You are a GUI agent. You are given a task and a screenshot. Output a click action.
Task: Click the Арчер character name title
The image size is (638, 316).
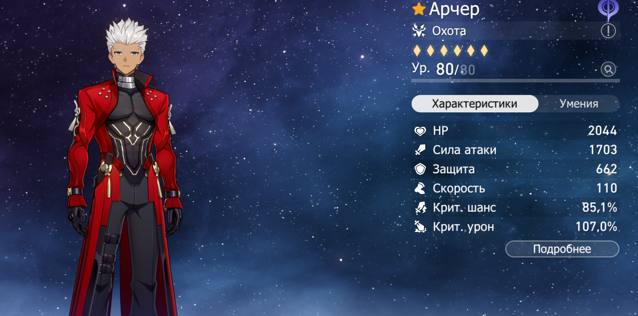click(454, 9)
